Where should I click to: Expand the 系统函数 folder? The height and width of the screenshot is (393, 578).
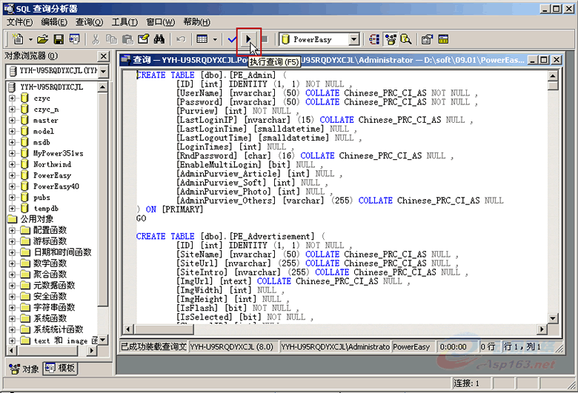(12, 318)
